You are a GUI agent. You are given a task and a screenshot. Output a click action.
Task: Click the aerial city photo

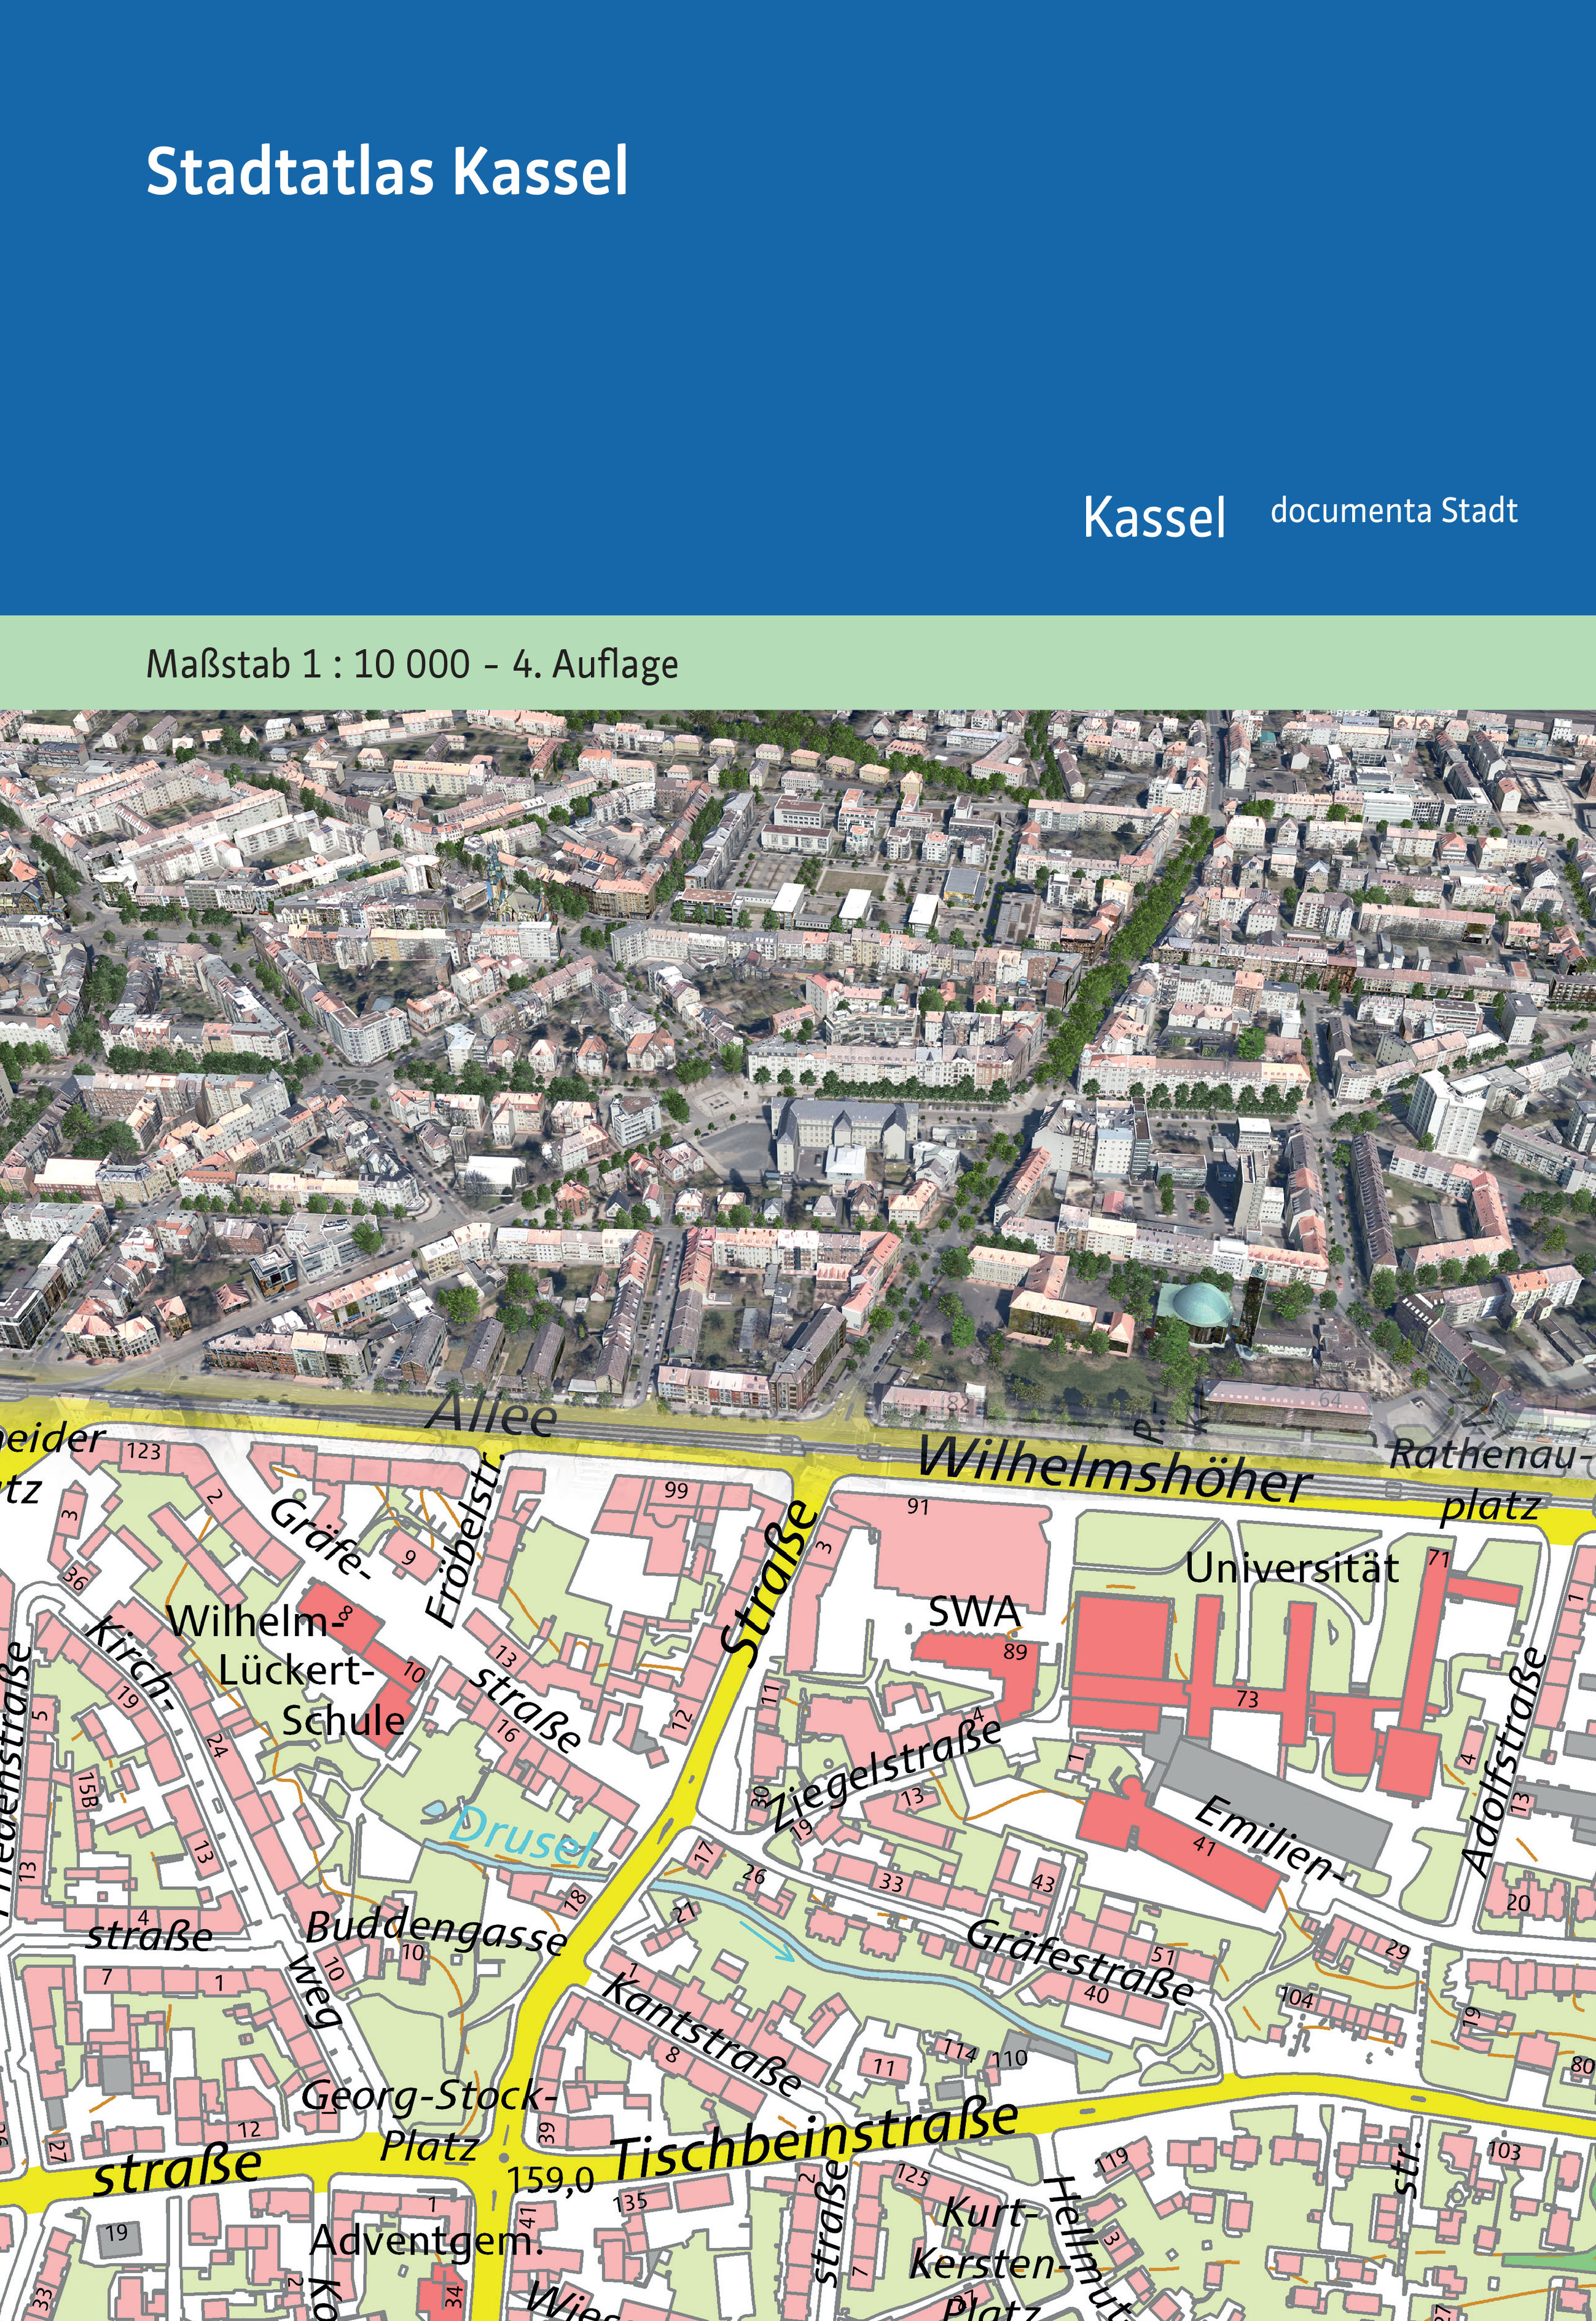[798, 999]
